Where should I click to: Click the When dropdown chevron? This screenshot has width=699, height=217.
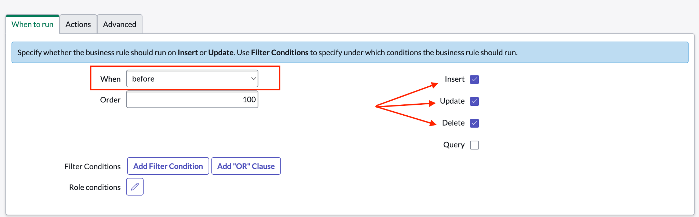tap(253, 78)
